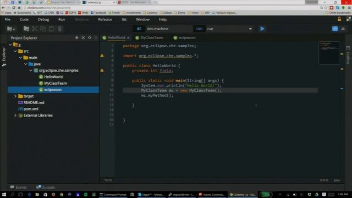The width and height of the screenshot is (352, 198).
Task: Open the run command dropdown
Action: pyautogui.click(x=250, y=29)
